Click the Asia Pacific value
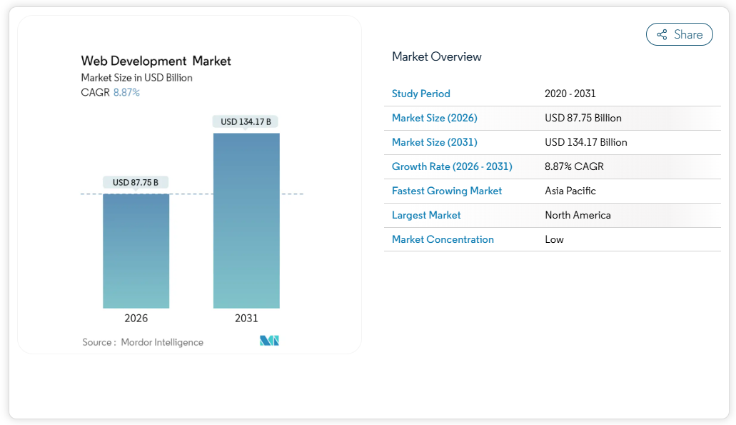The height and width of the screenshot is (425, 736). (570, 191)
